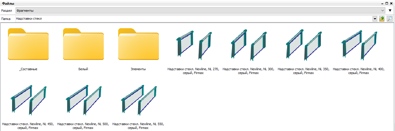
Task: Minimize the Файлы panel
Action: point(383,3)
